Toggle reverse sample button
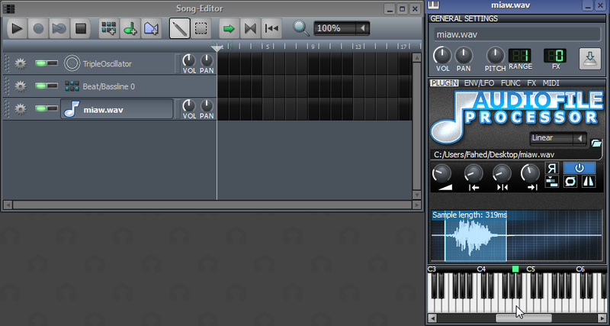The image size is (610, 326). (x=551, y=168)
